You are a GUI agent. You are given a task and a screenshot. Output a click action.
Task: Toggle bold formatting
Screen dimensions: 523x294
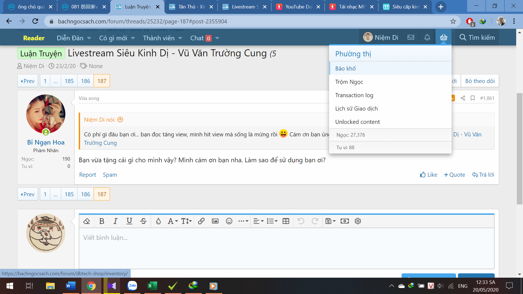point(102,221)
